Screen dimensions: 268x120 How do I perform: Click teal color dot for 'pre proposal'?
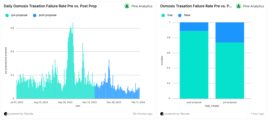coord(7,15)
